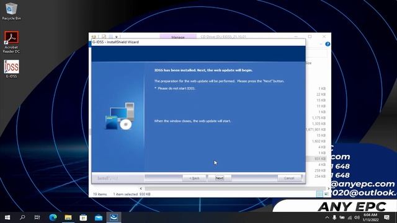Image resolution: width=397 pixels, height=223 pixels.
Task: Open the Manage tab in File Explorer
Action: tap(178, 37)
